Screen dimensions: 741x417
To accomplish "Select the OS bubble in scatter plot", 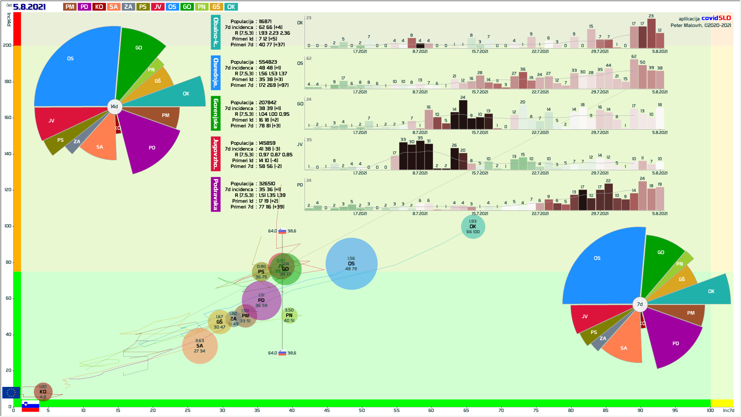I will [351, 264].
